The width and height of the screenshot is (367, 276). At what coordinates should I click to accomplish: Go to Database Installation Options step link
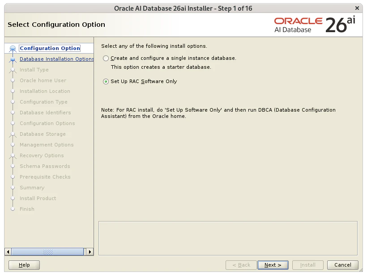57,59
